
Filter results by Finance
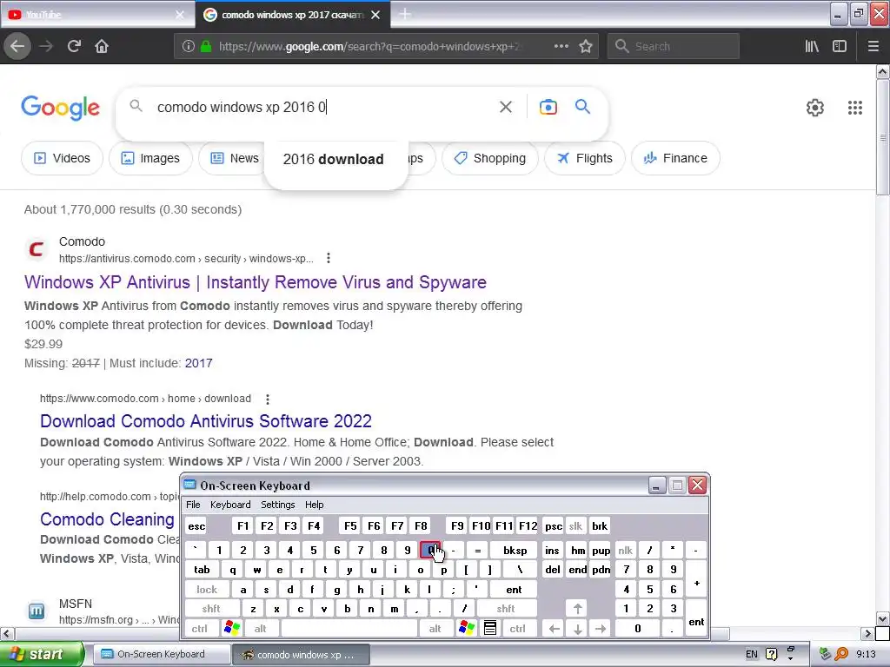tap(675, 158)
